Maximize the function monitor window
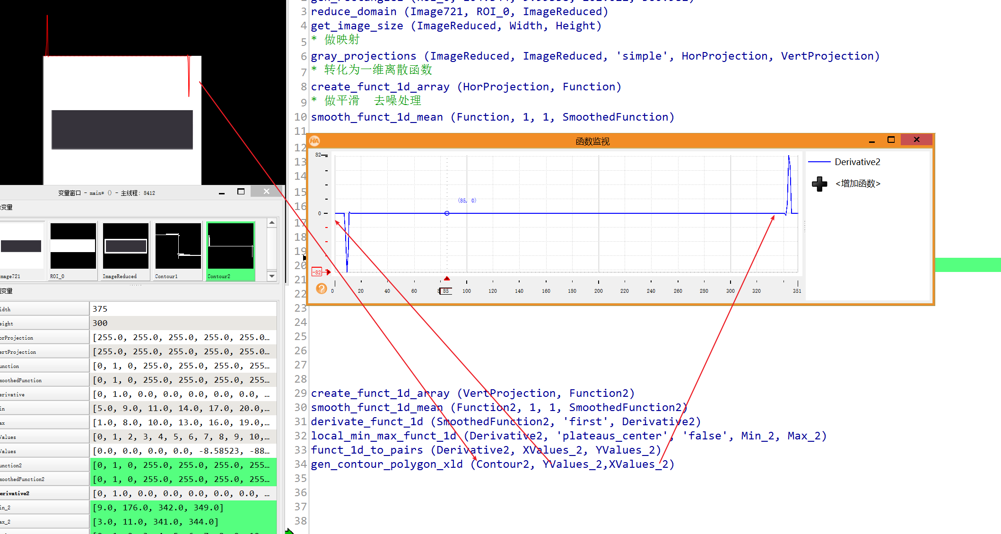Screen dimensions: 1001x534 click(x=891, y=140)
